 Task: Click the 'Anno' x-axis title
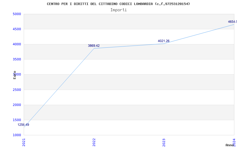point(230,145)
